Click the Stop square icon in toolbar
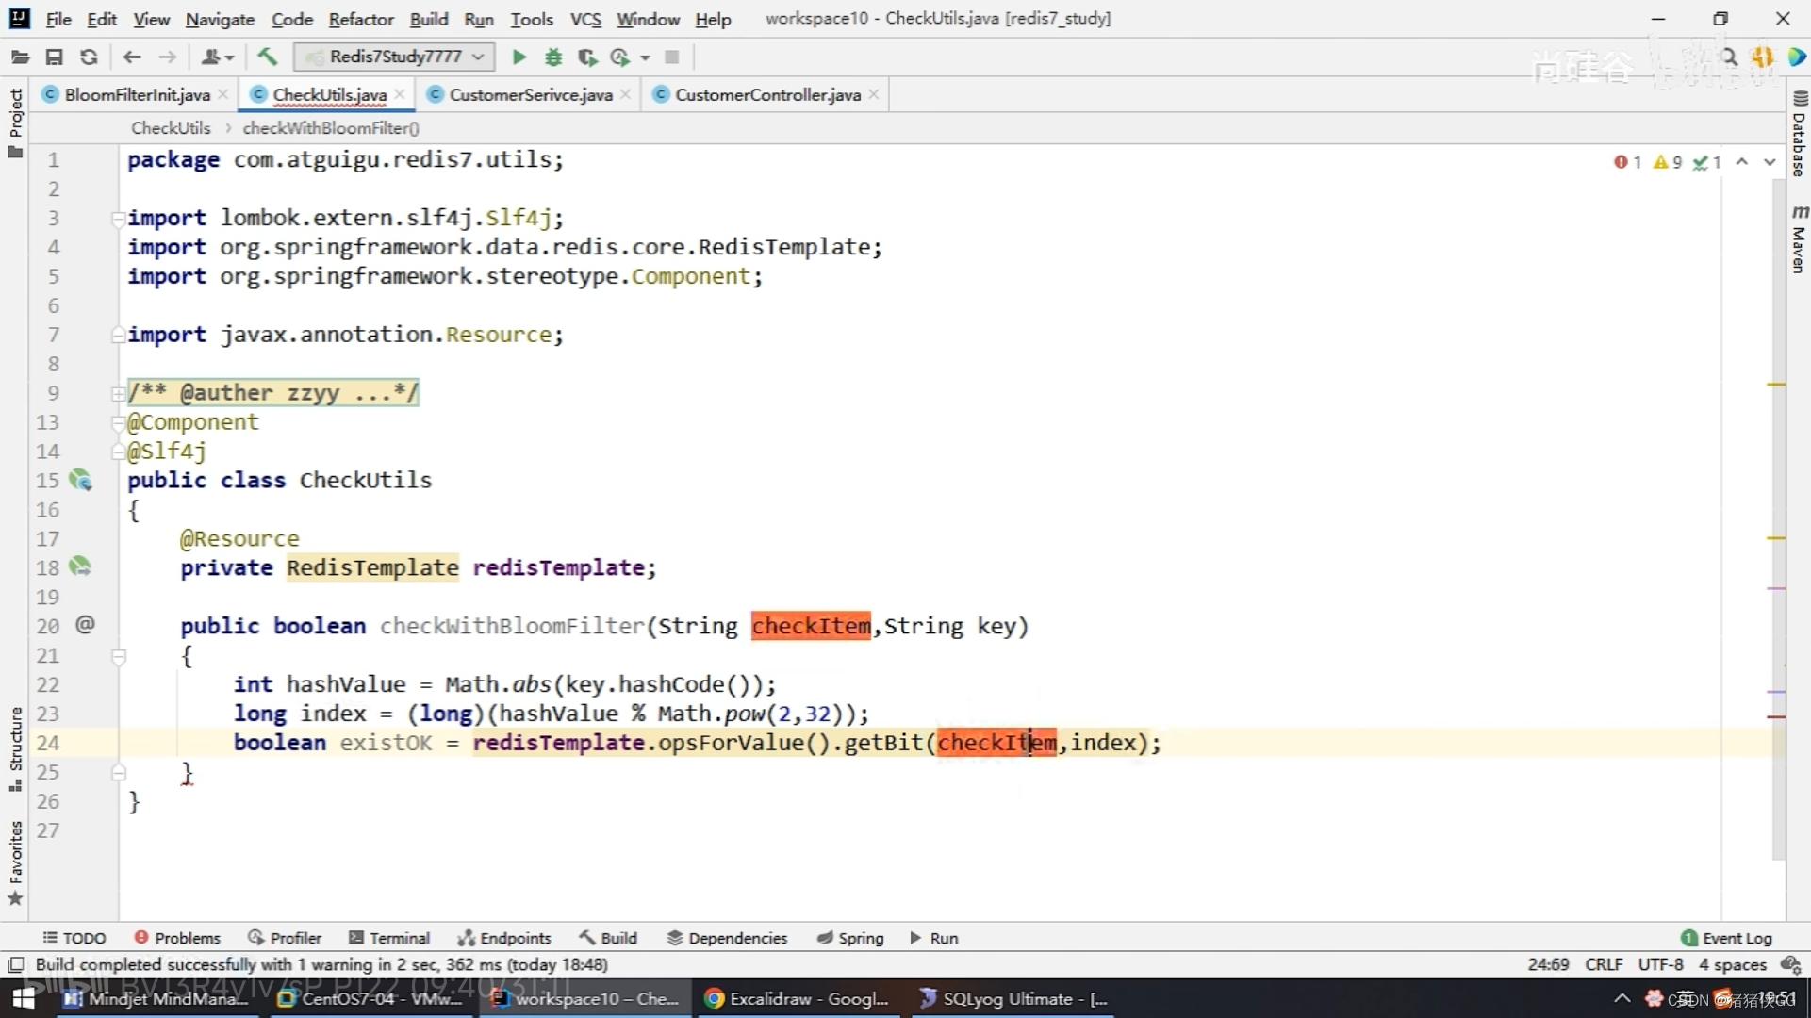Viewport: 1811px width, 1018px height. [672, 57]
